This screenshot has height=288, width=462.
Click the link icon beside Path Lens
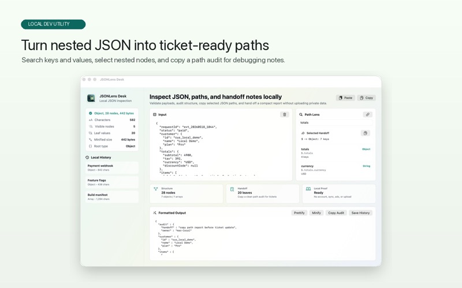pyautogui.click(x=367, y=115)
